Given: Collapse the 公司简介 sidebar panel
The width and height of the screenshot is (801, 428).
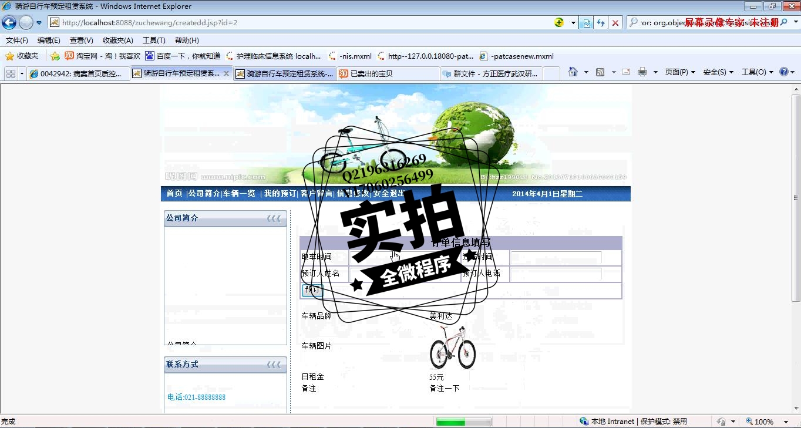Looking at the screenshot, I should pyautogui.click(x=274, y=218).
